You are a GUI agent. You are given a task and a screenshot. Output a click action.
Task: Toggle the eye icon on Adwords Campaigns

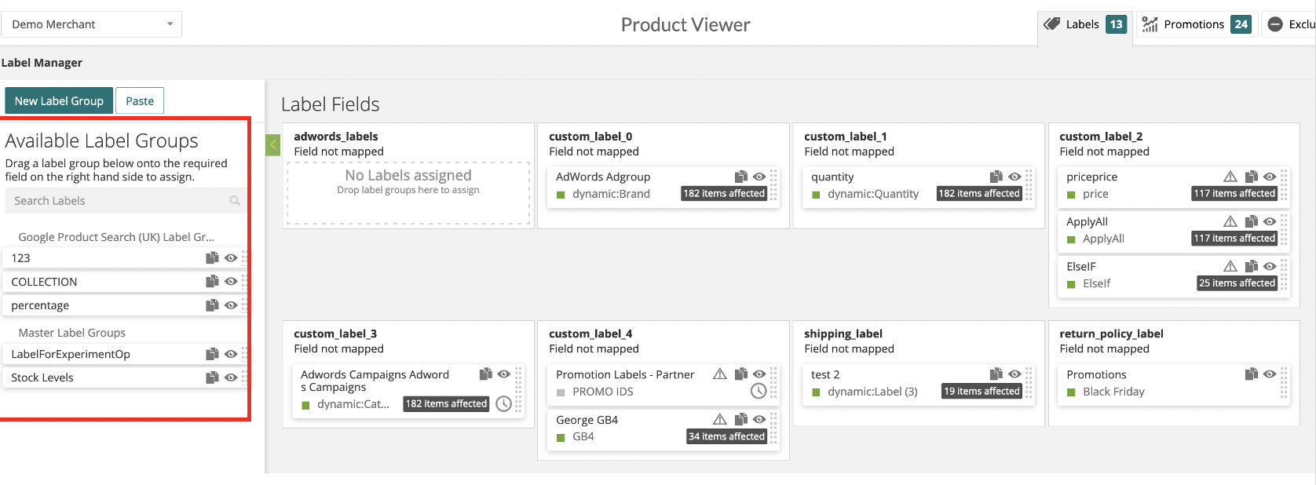point(504,374)
